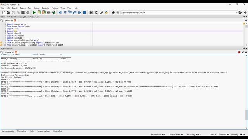This screenshot has width=248, height=139.
Task: Toggle fullscreen mode icon
Action: coord(96,12)
